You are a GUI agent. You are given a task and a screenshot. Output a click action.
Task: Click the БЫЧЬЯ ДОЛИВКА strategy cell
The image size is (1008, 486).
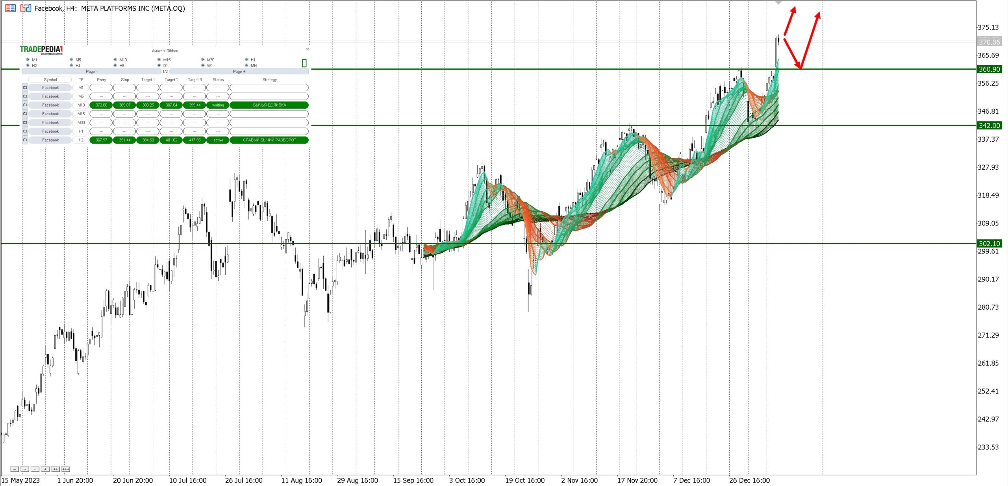269,105
